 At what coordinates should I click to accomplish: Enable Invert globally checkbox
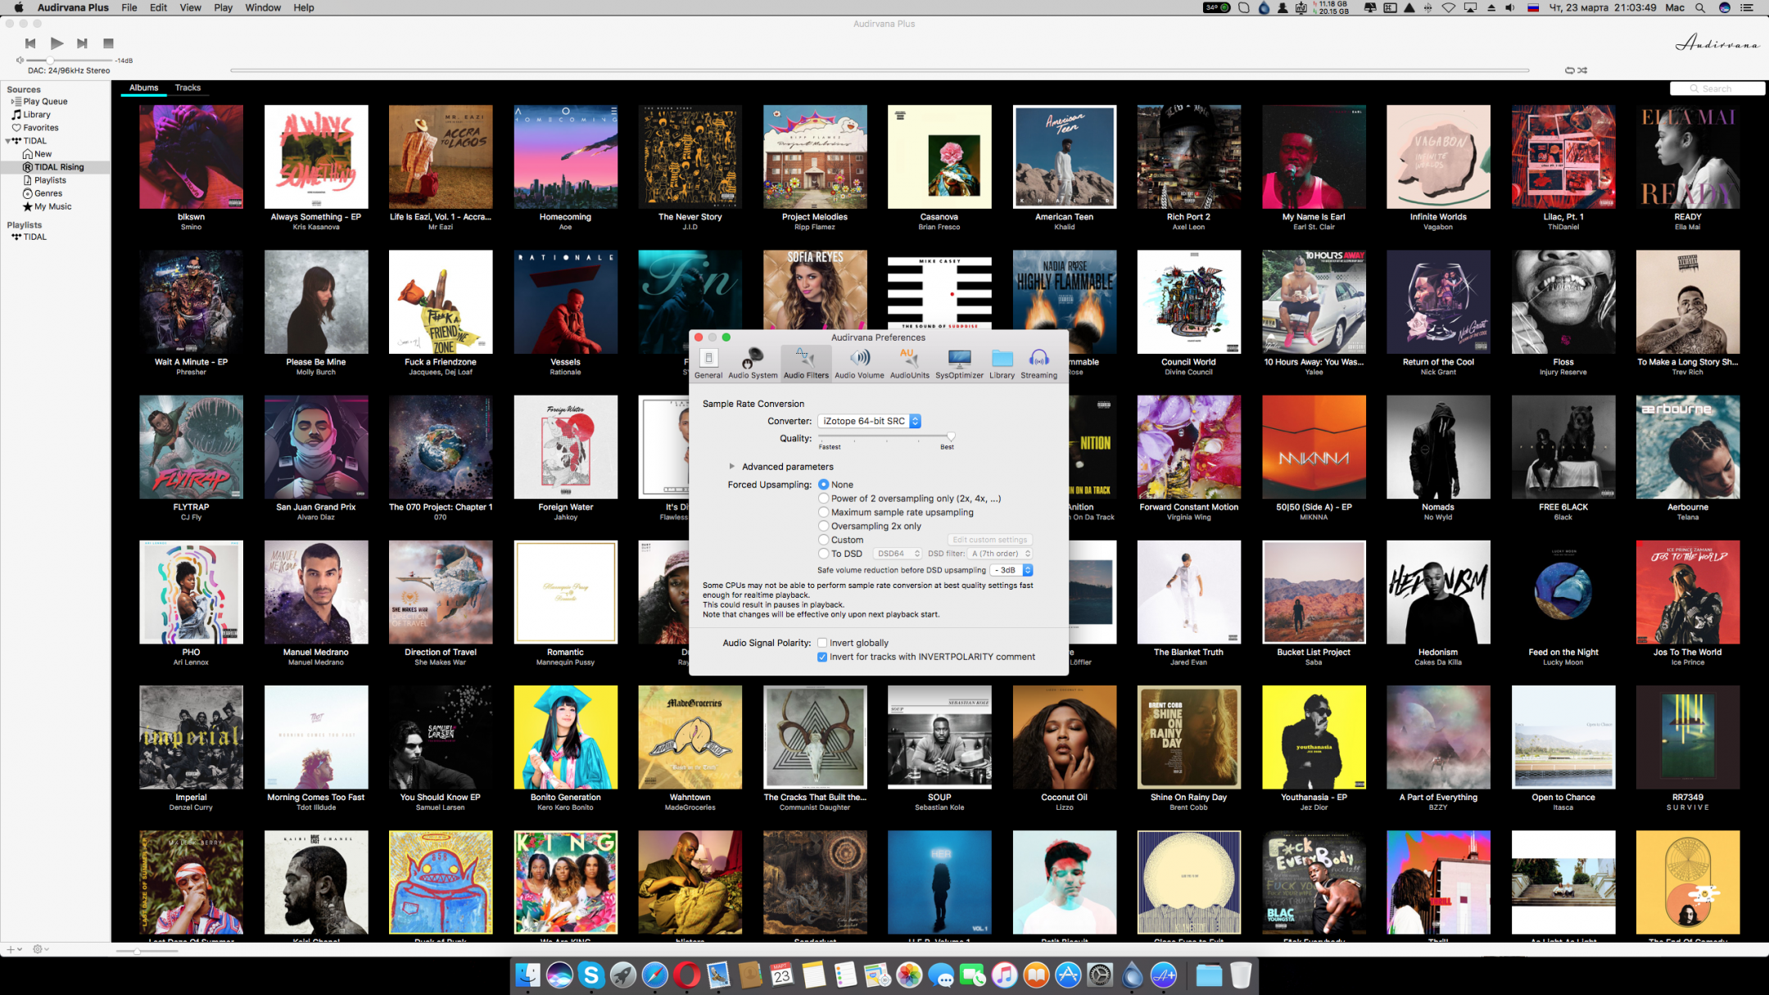(x=822, y=644)
